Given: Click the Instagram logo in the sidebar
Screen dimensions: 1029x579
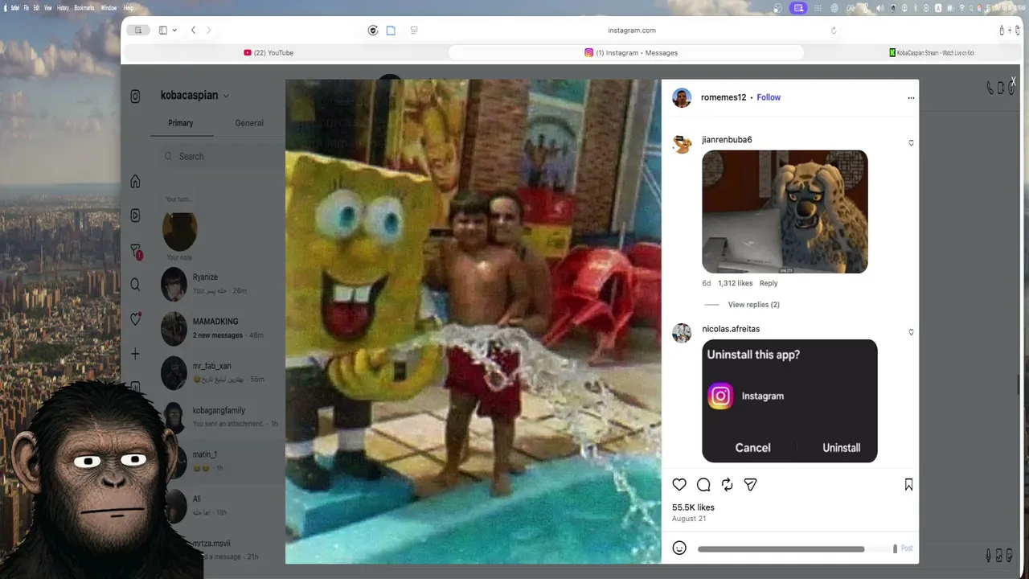Looking at the screenshot, I should point(135,96).
